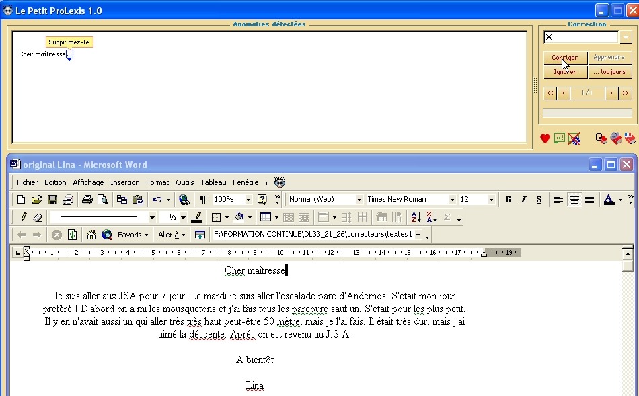Viewport: 639px width, 396px height.
Task: Go to the next anomaly with >
Action: coord(611,93)
